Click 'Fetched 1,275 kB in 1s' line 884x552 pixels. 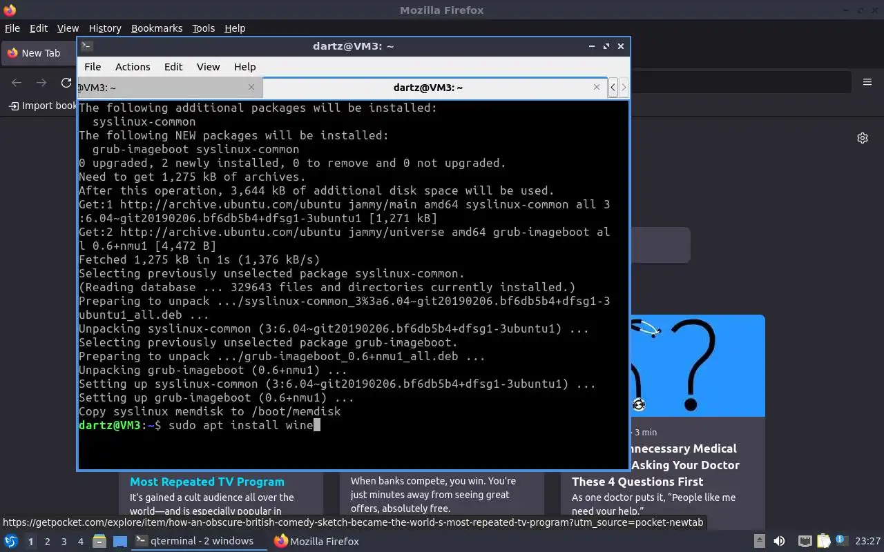click(200, 259)
